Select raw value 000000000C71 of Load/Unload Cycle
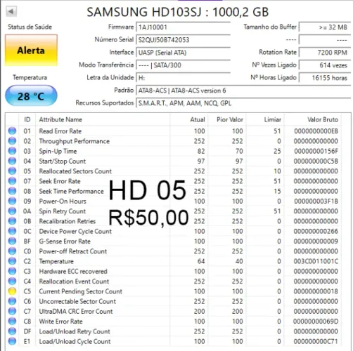Image resolution: width=353 pixels, height=351 pixels. [316, 341]
